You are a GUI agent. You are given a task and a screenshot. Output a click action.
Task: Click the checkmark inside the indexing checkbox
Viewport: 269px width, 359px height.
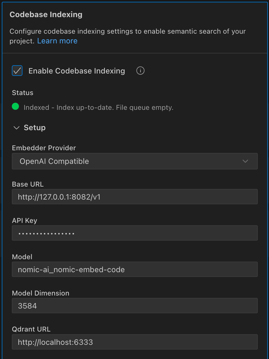[x=17, y=71]
